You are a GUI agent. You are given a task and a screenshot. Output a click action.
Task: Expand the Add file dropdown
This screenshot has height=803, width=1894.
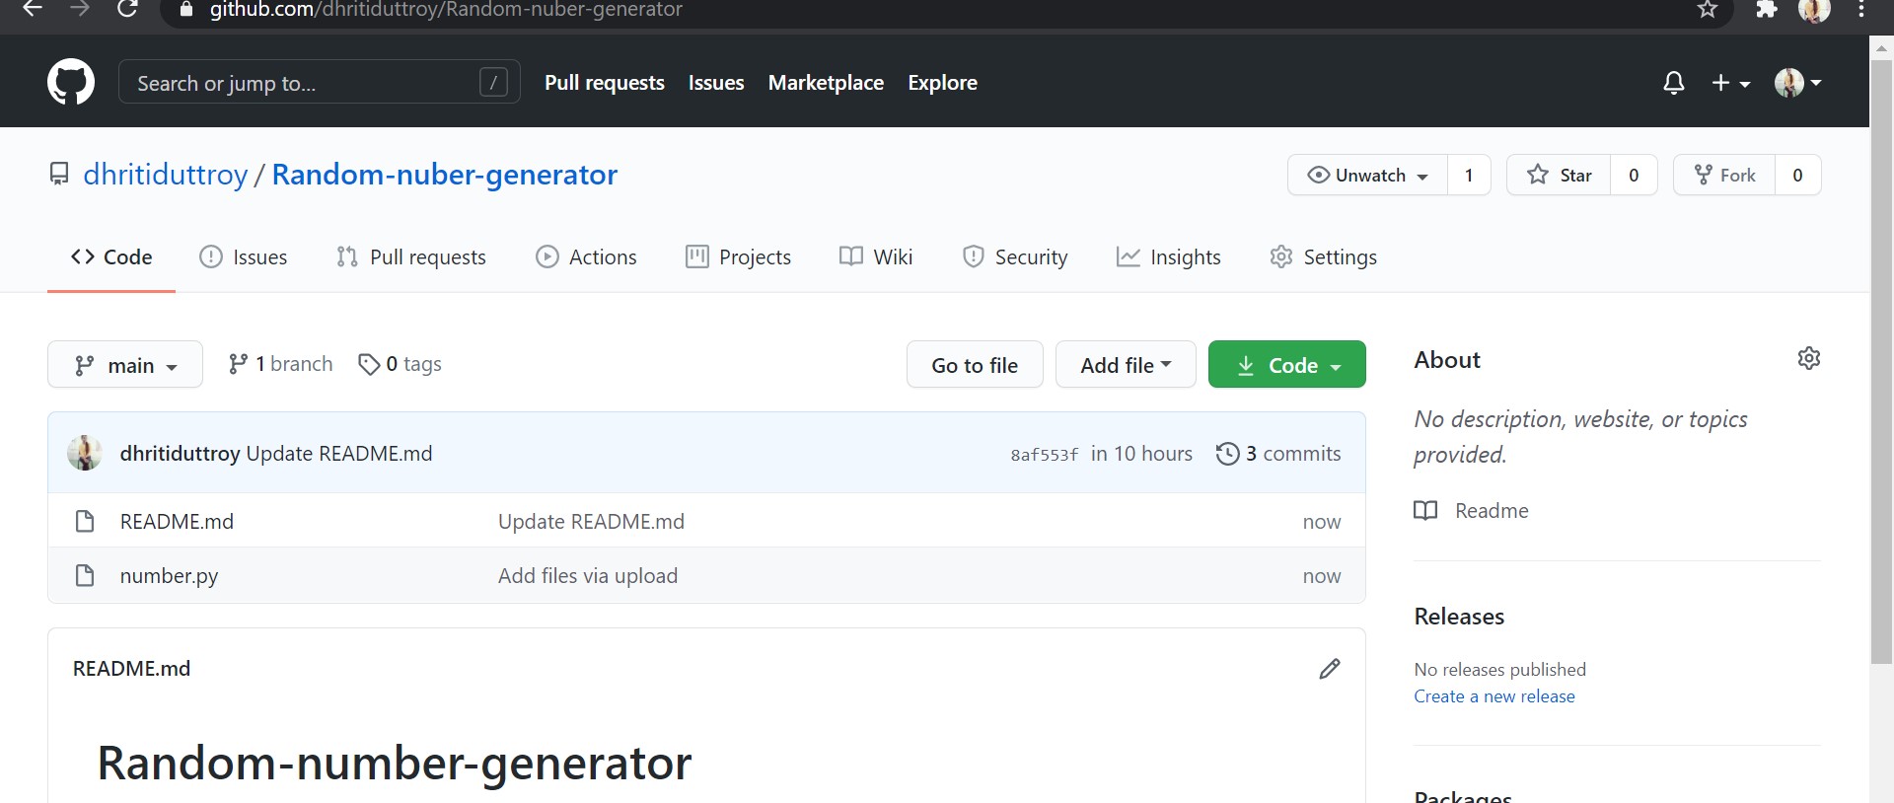[x=1126, y=365]
